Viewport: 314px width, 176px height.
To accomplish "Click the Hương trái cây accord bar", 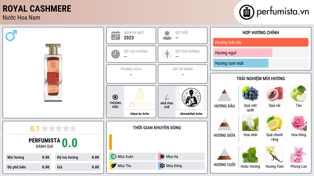I will point(261,42).
